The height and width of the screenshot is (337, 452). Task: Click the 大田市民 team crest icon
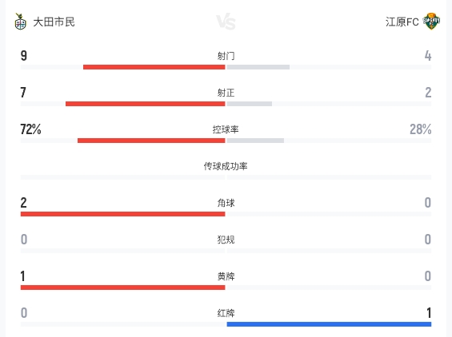[20, 22]
